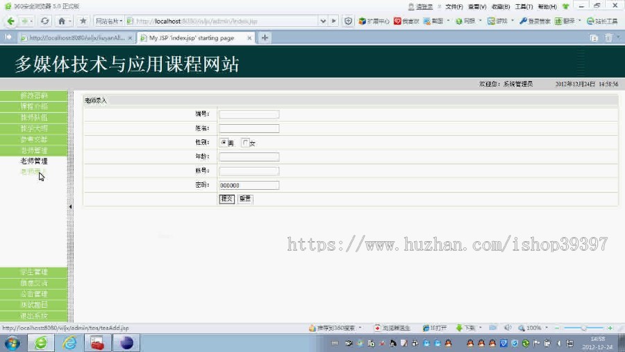Click the browser forward arrow button
Screen dimensions: 625x352
pyautogui.click(x=24, y=21)
